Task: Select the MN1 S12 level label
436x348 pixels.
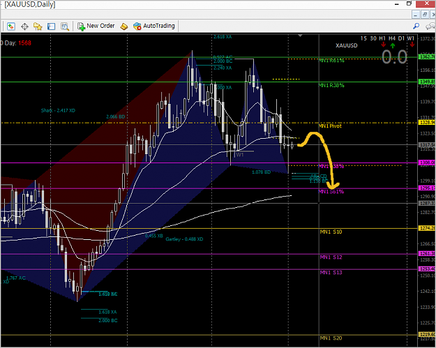Action: [331, 257]
